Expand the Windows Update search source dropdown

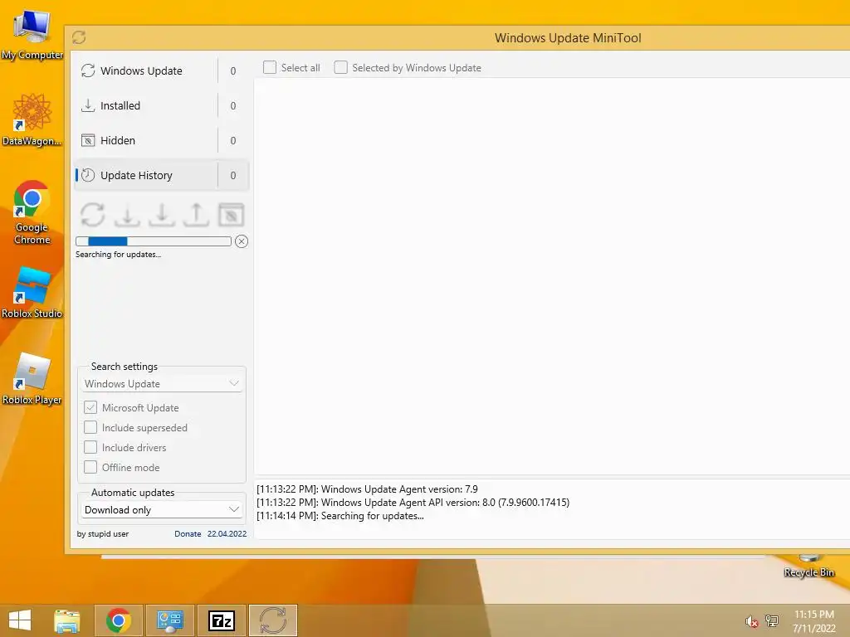coord(162,383)
